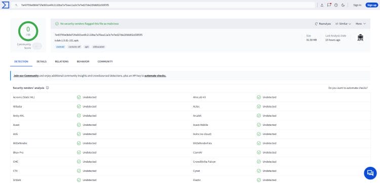Click the search magnifier icon
Viewport: 380px width, 183px height.
tap(16, 5)
